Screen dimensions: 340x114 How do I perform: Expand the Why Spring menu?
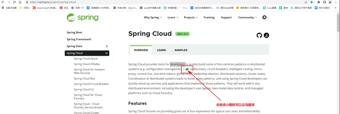[x=153, y=17]
